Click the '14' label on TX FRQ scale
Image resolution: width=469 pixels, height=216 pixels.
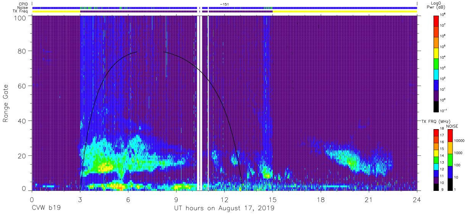pos(443,156)
